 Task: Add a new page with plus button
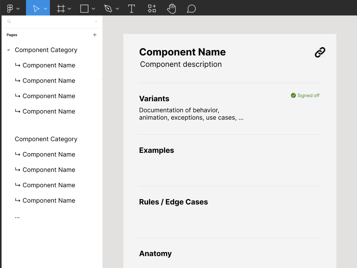click(95, 35)
